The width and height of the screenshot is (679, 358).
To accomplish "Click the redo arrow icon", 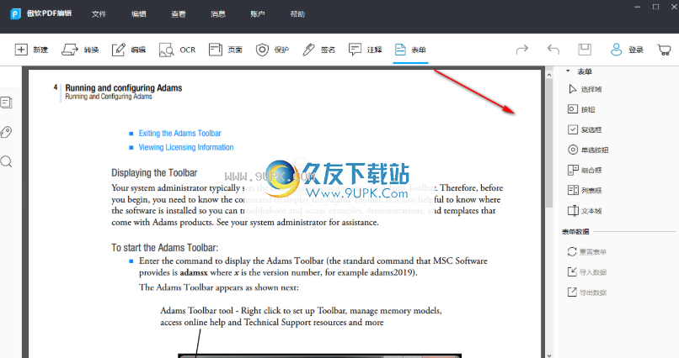I will (x=522, y=50).
